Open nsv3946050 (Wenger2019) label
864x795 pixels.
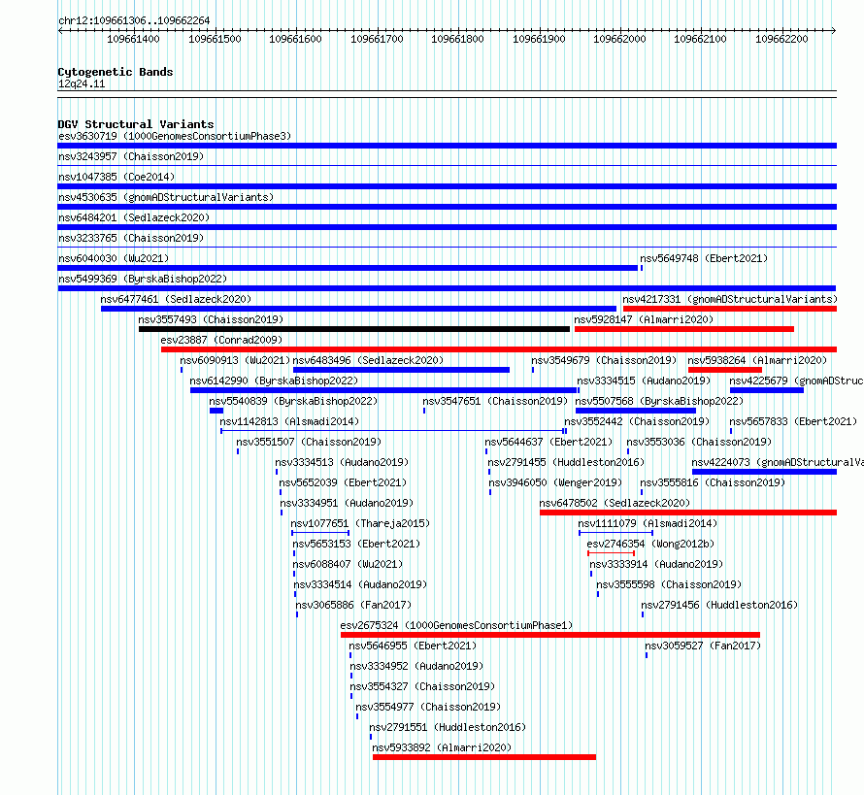[555, 482]
